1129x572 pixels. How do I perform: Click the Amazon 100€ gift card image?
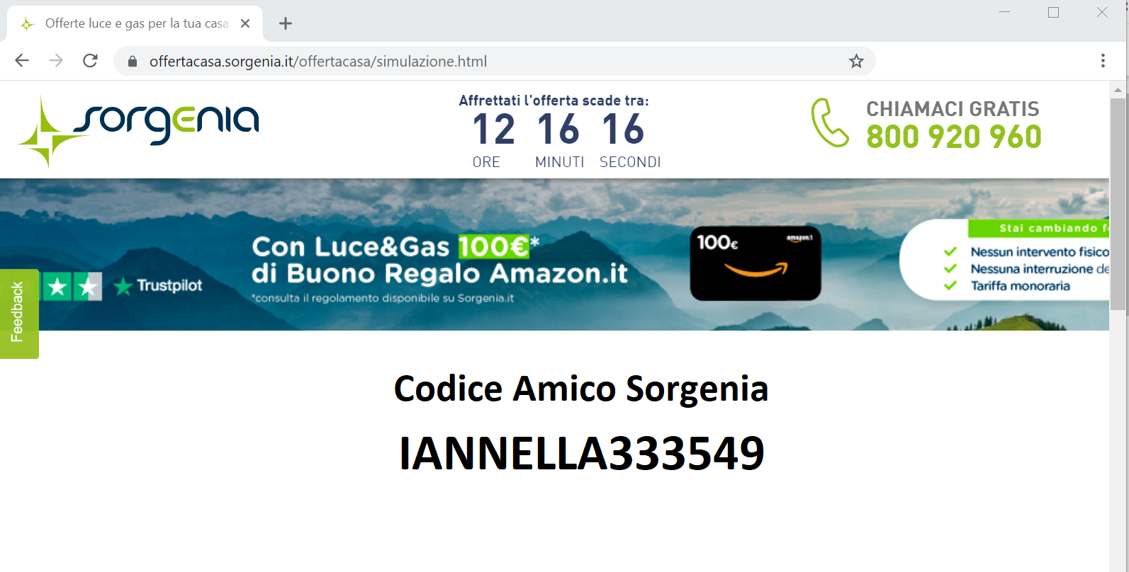(x=756, y=263)
